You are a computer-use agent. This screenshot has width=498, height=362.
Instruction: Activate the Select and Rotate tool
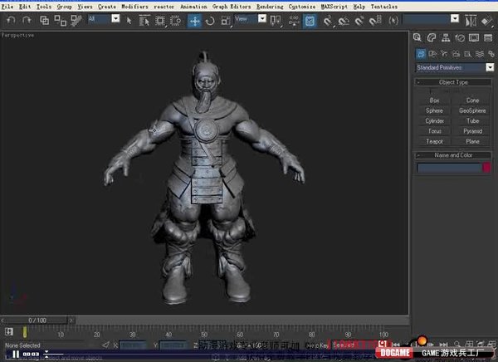[x=209, y=20]
